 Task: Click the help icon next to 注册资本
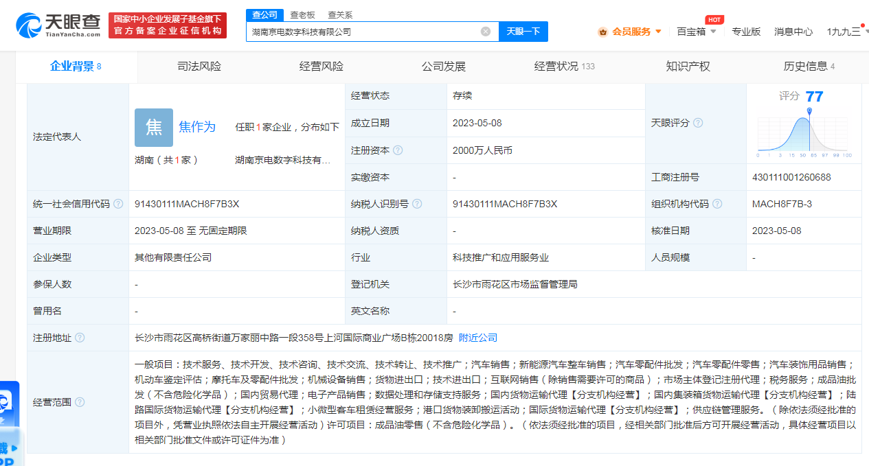click(398, 150)
